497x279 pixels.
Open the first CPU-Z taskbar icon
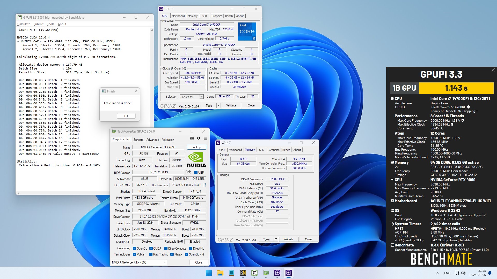tap(277, 273)
